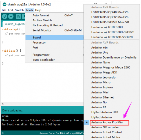Screen dimensions: 141x140
Task: Open the Help menu
Action: click(38, 10)
